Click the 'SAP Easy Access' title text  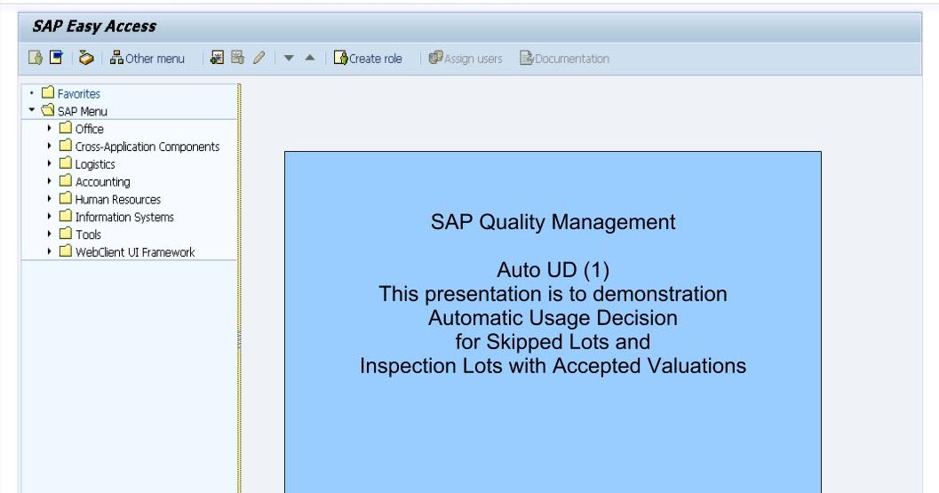(94, 27)
